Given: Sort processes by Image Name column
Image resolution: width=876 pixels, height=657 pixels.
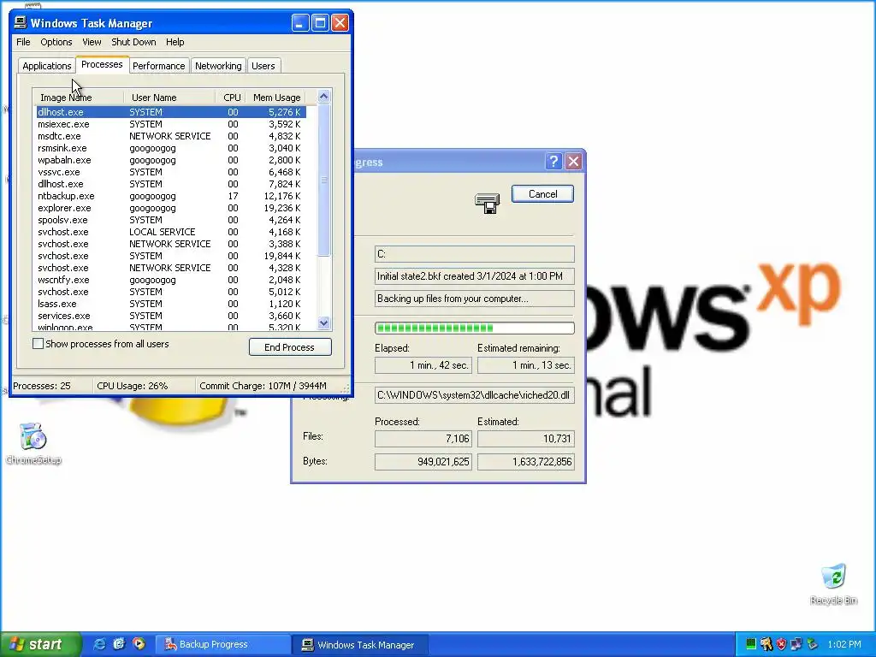Looking at the screenshot, I should click(78, 98).
